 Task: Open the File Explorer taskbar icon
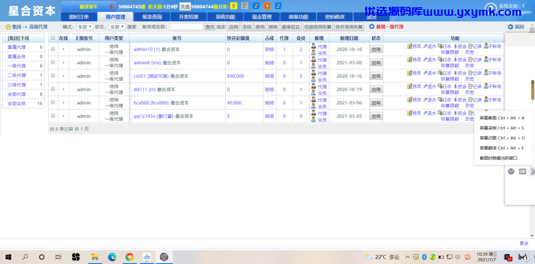(x=95, y=257)
